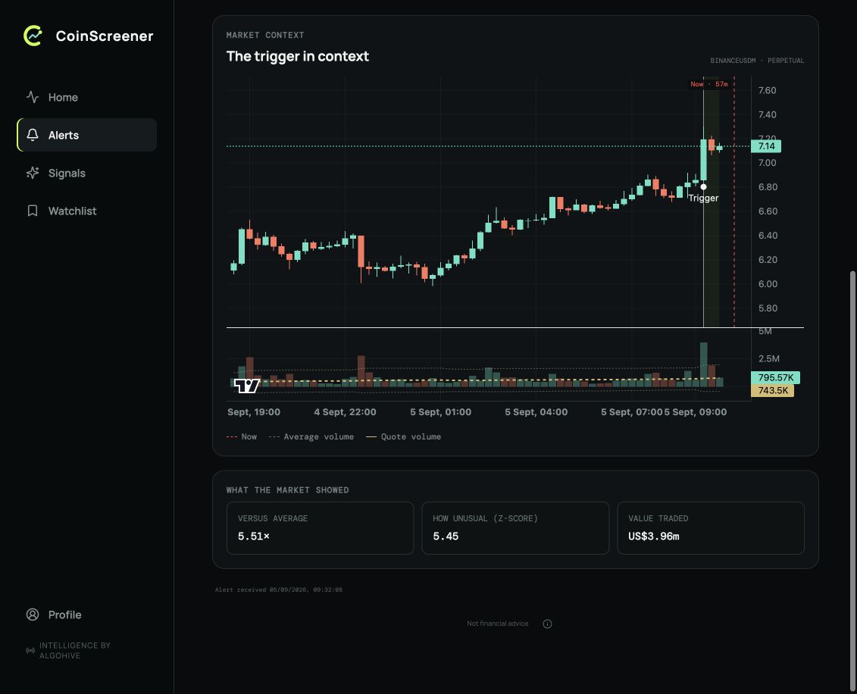Screen dimensions: 857x694
Task: Click the 795.57K volume label
Action: pyautogui.click(x=776, y=377)
